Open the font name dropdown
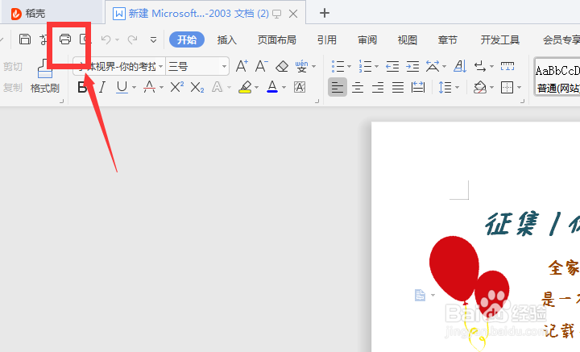 coord(160,67)
